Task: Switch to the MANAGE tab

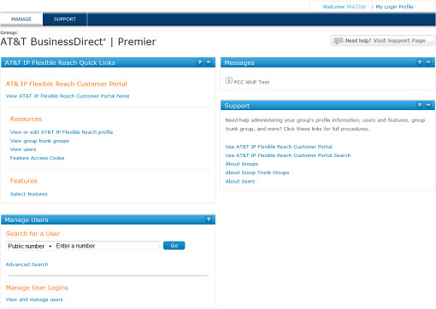Action: [x=21, y=19]
